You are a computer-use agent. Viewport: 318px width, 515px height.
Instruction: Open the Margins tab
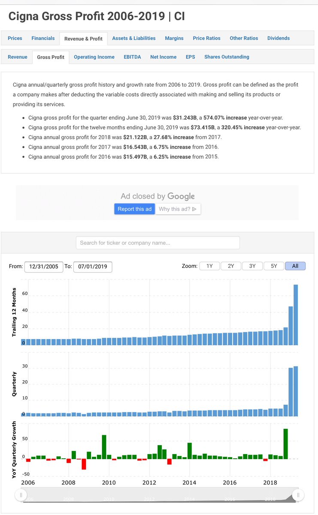tap(174, 38)
